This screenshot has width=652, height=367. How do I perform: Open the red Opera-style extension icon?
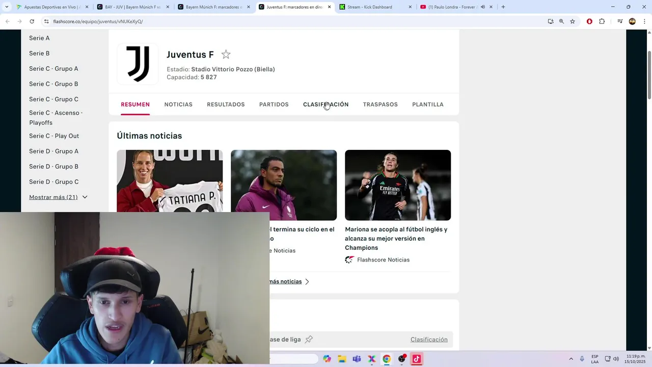pyautogui.click(x=589, y=21)
